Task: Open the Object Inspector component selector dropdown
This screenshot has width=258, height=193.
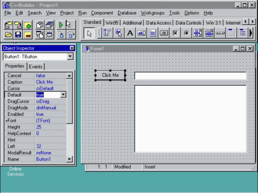Action: coord(70,57)
